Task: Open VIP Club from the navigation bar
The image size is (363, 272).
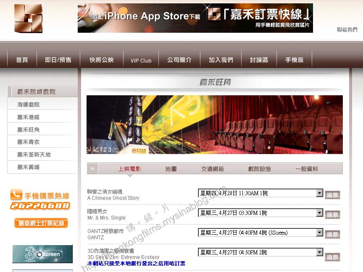Action: click(141, 60)
